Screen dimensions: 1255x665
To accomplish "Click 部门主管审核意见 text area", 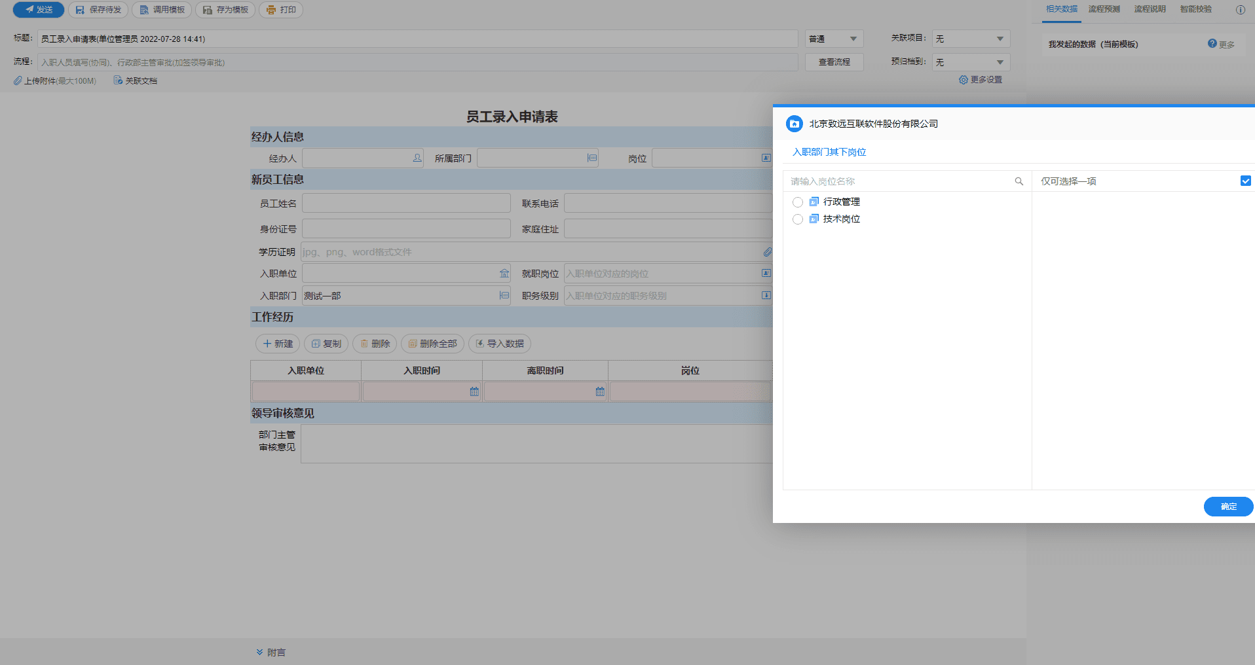I will click(536, 444).
